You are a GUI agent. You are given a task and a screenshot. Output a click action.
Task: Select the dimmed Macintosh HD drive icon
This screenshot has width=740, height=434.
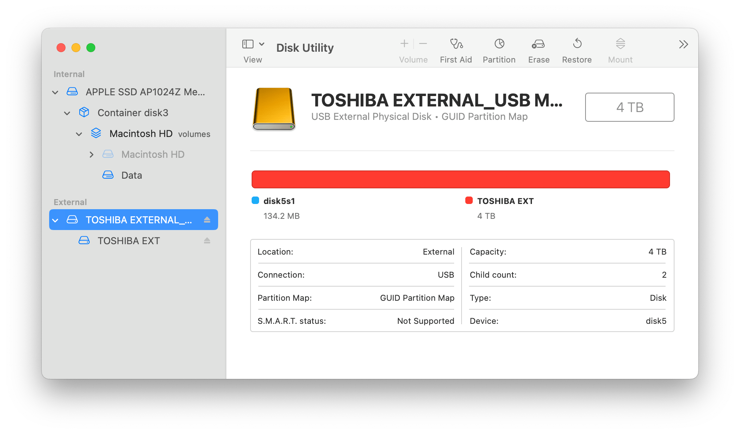click(x=108, y=154)
